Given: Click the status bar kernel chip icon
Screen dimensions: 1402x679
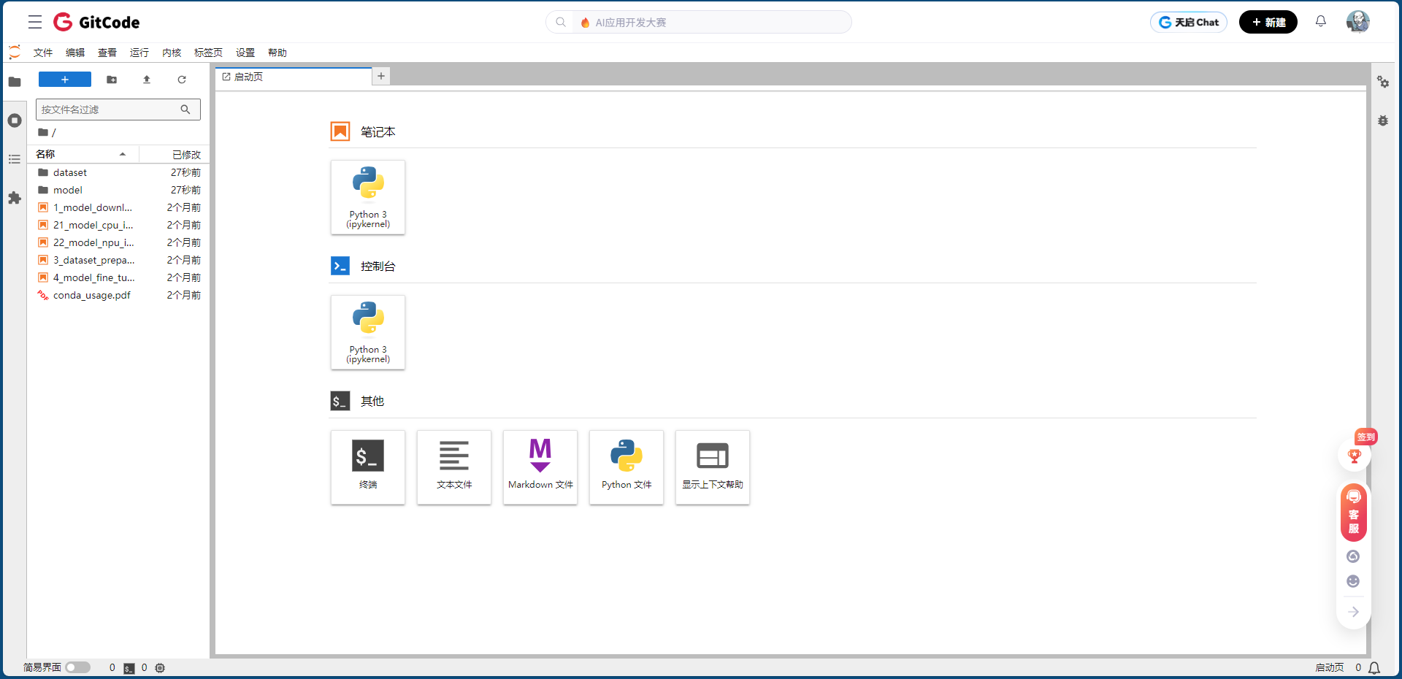Looking at the screenshot, I should click(160, 668).
